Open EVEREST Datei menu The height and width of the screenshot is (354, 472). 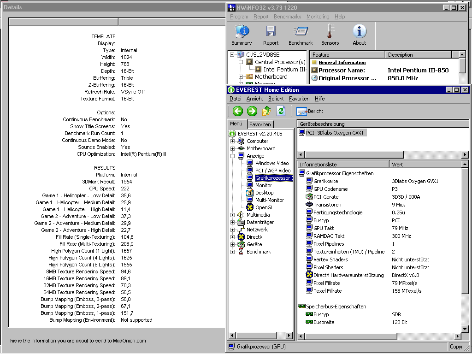235,99
